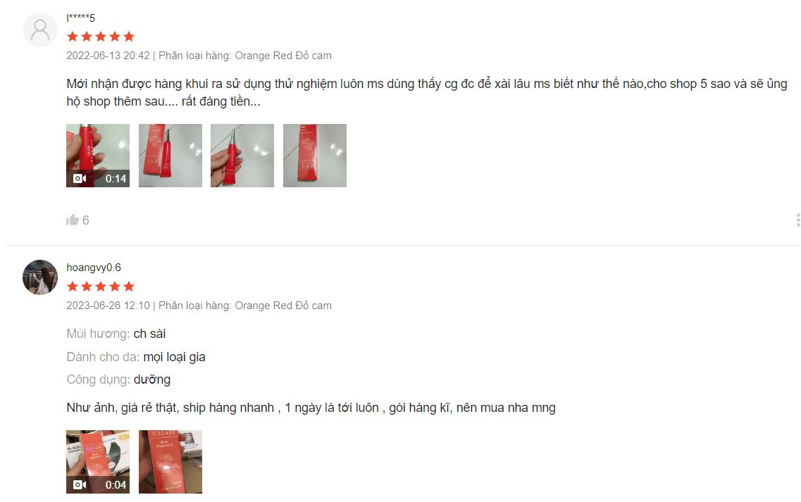The width and height of the screenshot is (801, 502).
Task: Click the review text starting 'Mới nhận được hàng'
Action: pos(426,92)
